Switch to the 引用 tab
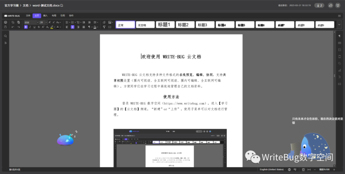345x174 pixels. (62, 15)
